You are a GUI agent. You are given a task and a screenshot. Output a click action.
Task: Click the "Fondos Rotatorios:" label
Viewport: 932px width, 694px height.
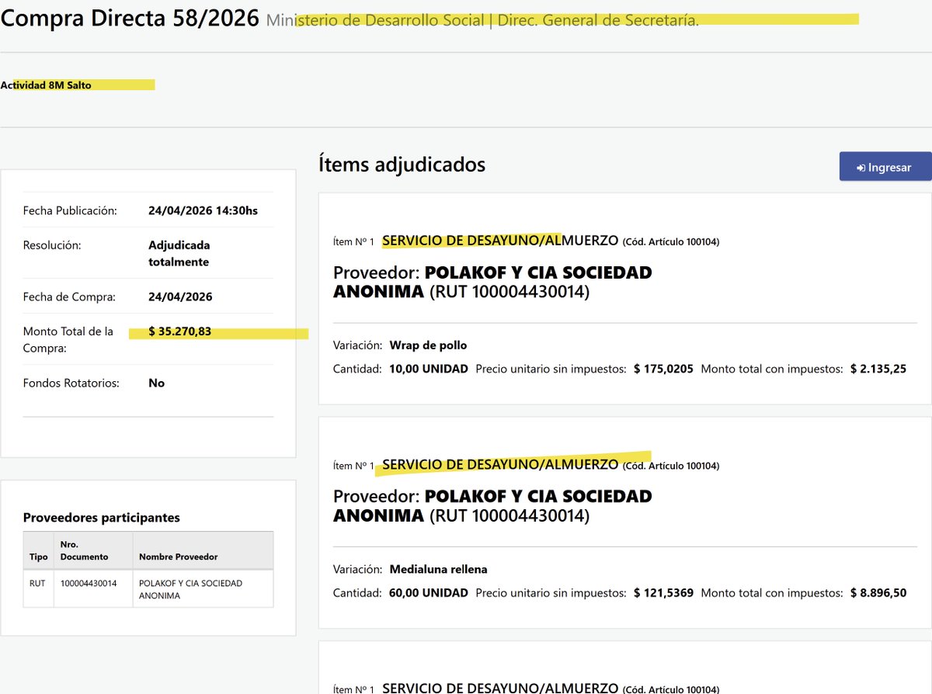pos(71,383)
